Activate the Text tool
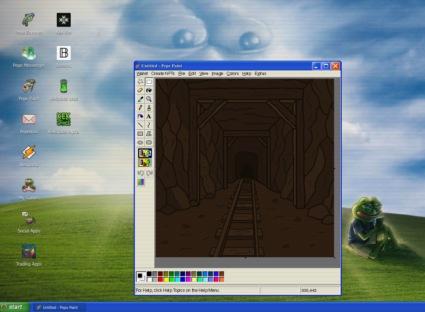This screenshot has height=312, width=425. tap(149, 116)
